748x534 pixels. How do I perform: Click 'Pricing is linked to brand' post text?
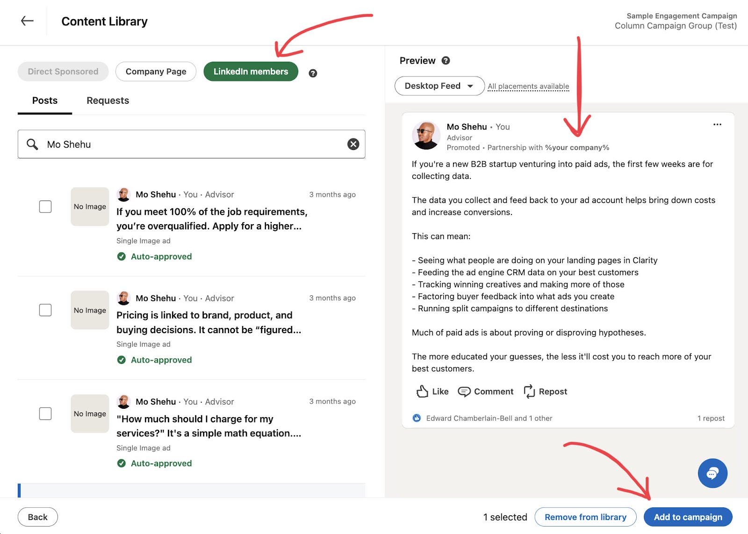(x=209, y=322)
